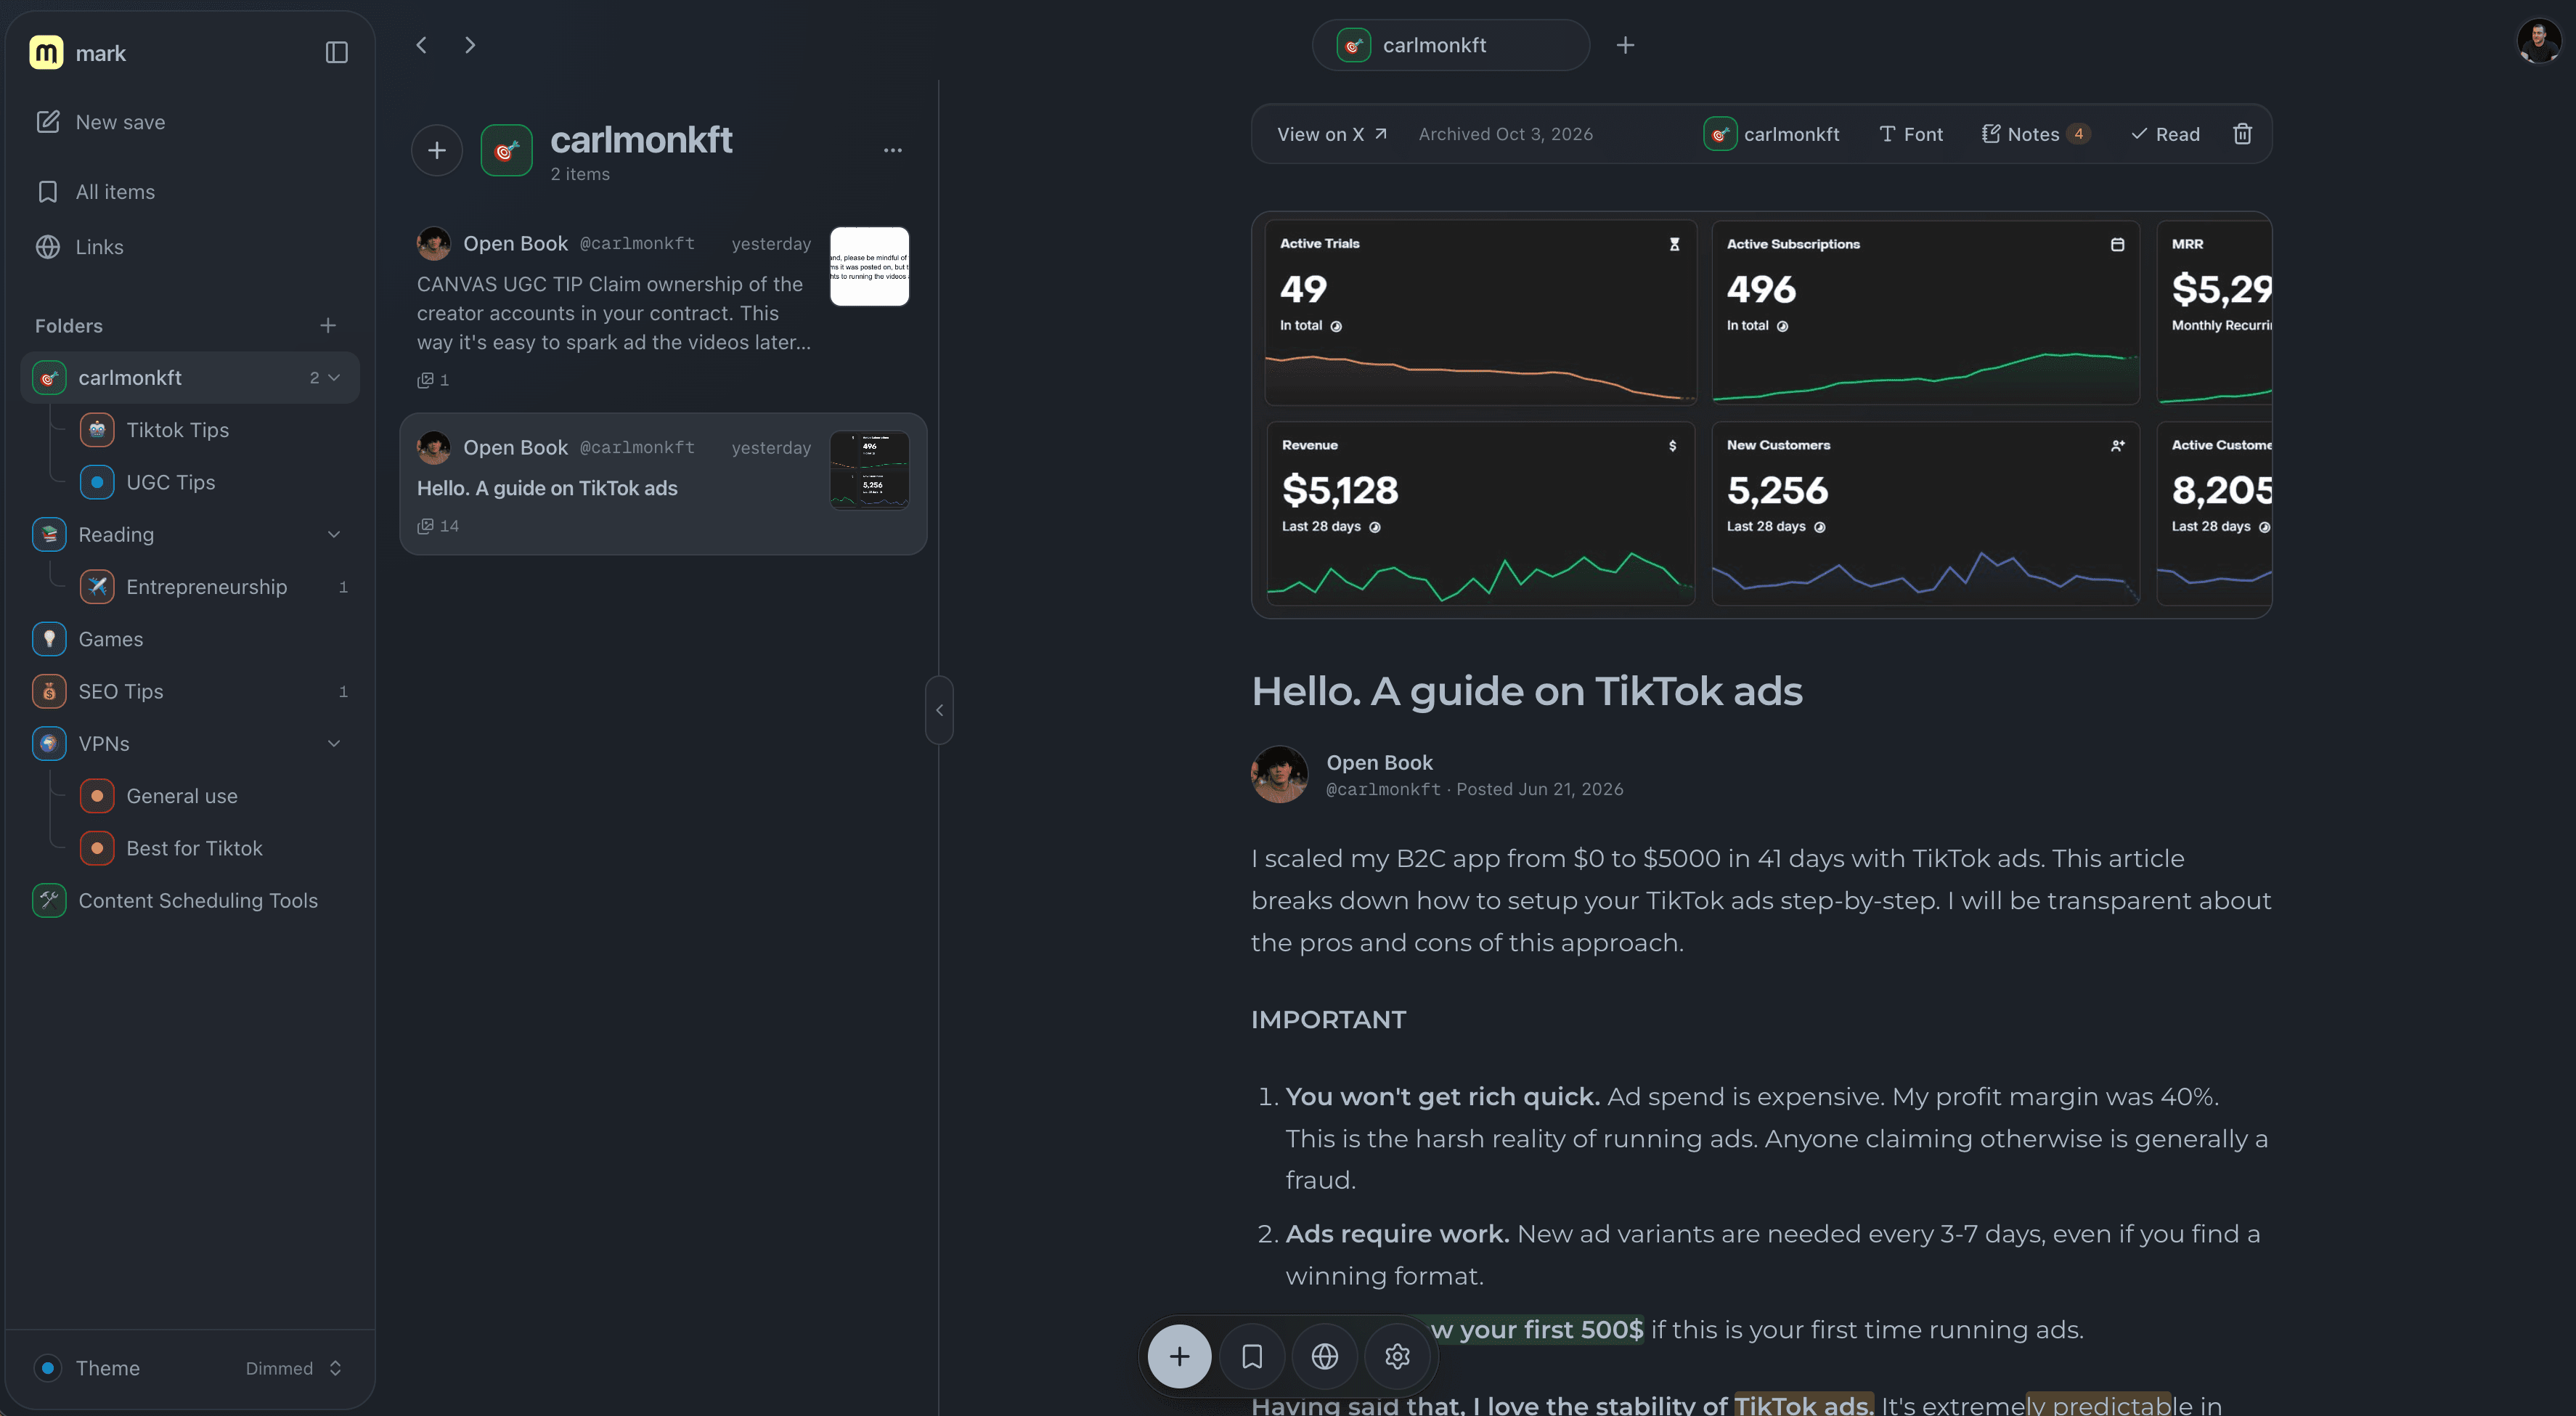Open the Entrepreneurship subfolder
This screenshot has height=1416, width=2576.
click(213, 587)
